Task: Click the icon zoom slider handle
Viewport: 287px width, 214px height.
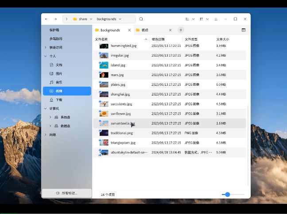Action: tap(228, 195)
